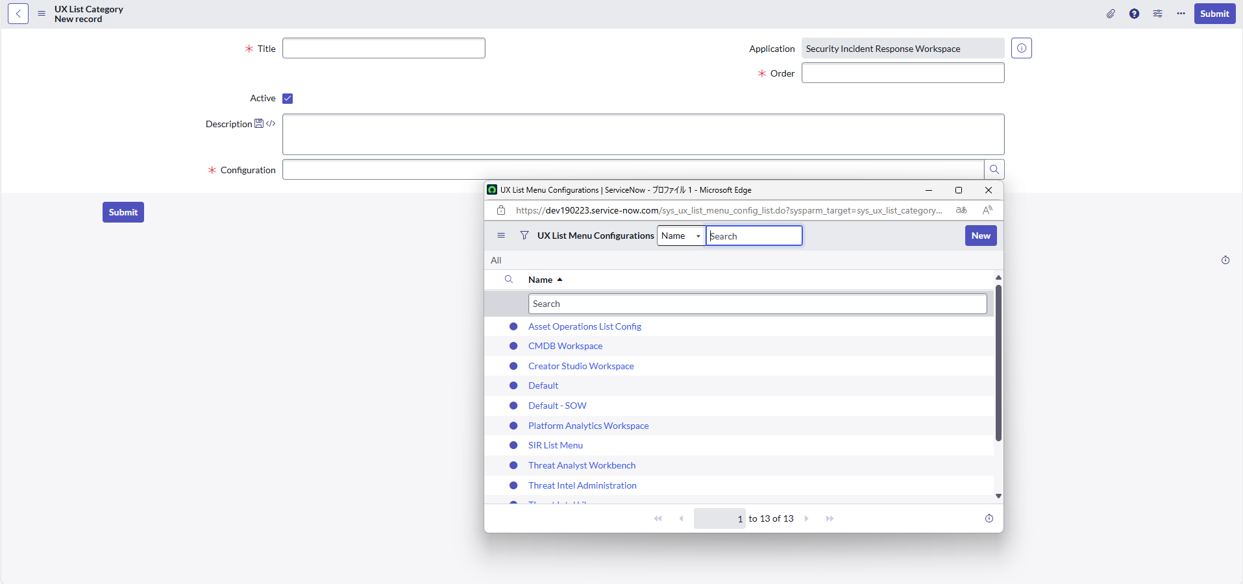
Task: Click the bullet icon beside Asset Operations List Config
Action: (x=513, y=326)
